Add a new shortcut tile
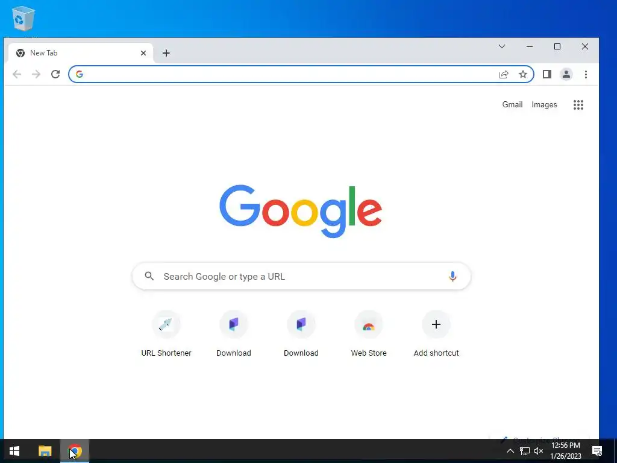The height and width of the screenshot is (463, 617). click(x=436, y=334)
